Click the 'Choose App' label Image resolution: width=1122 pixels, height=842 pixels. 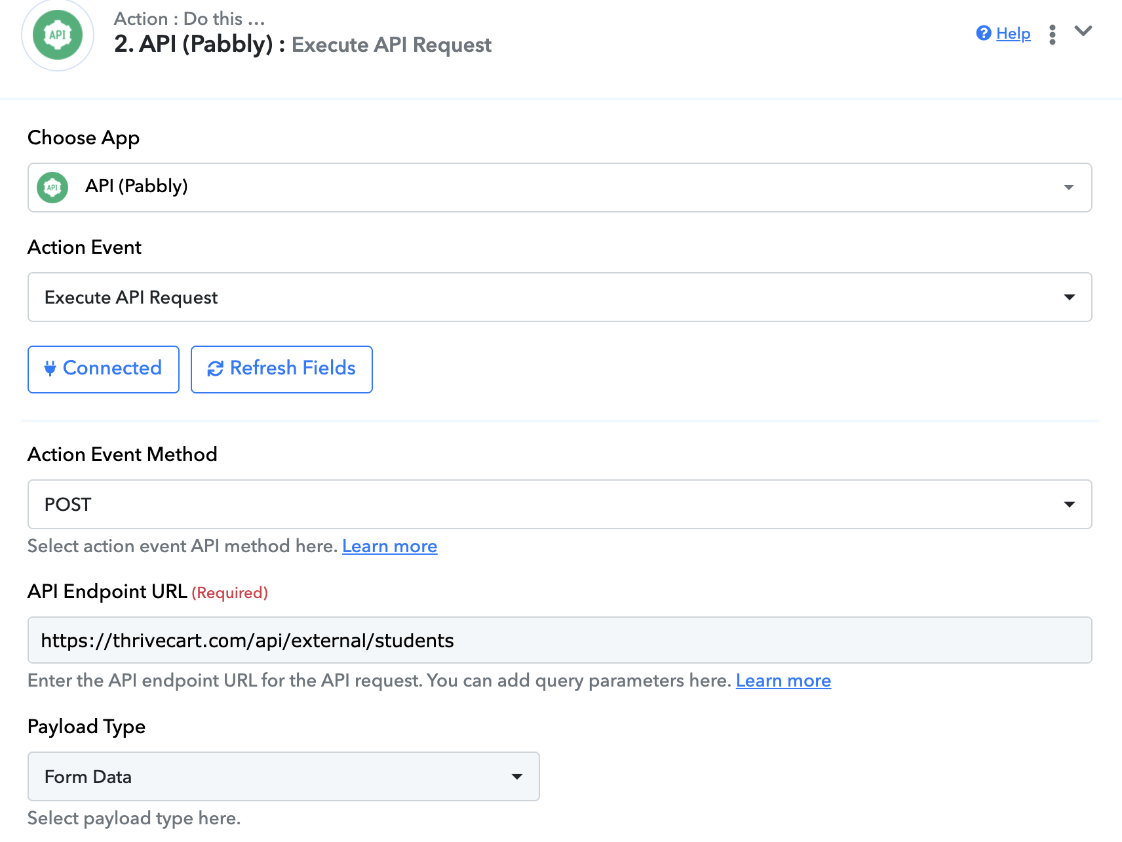coord(84,138)
